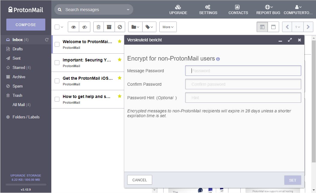The width and height of the screenshot is (316, 193).
Task: Click the Upgrade icon in the header
Action: pos(178,7)
